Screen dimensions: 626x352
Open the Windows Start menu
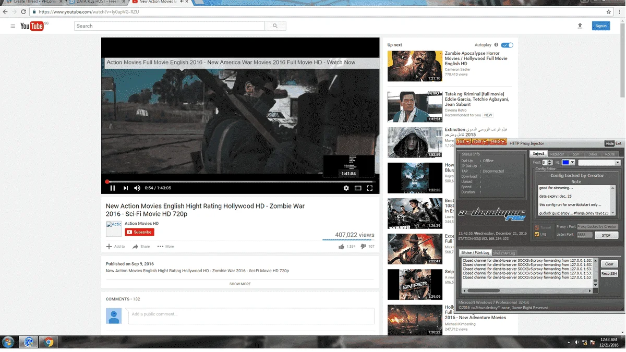point(8,342)
